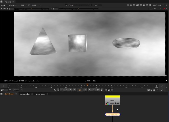This screenshot has width=169, height=122.
Task: Click the current frame number field
Action: [80, 90]
